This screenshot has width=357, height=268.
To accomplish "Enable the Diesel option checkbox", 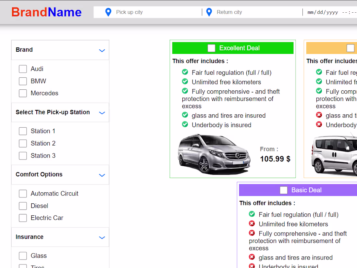I will pyautogui.click(x=23, y=206).
